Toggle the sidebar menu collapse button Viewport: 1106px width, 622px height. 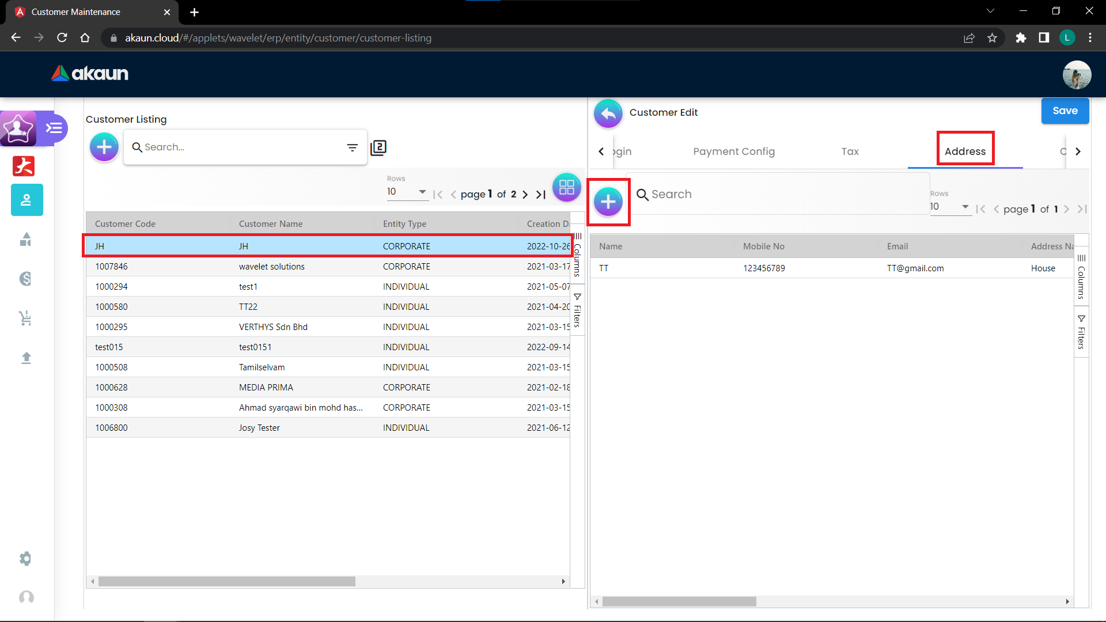(x=54, y=128)
